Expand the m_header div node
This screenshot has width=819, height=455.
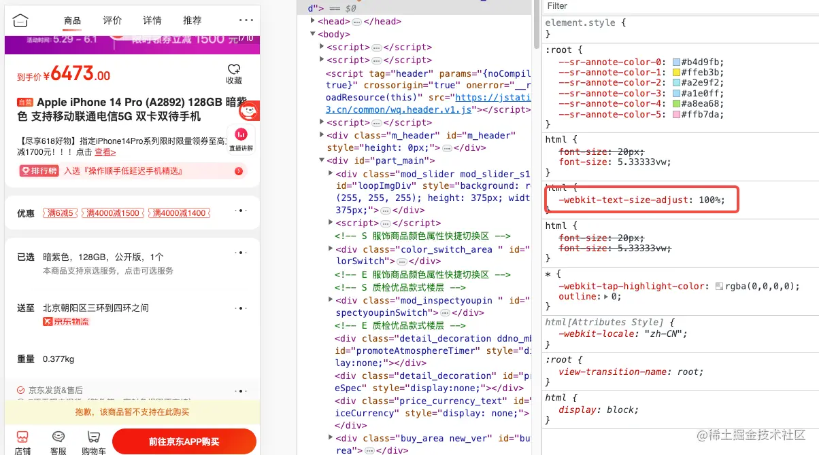click(322, 135)
